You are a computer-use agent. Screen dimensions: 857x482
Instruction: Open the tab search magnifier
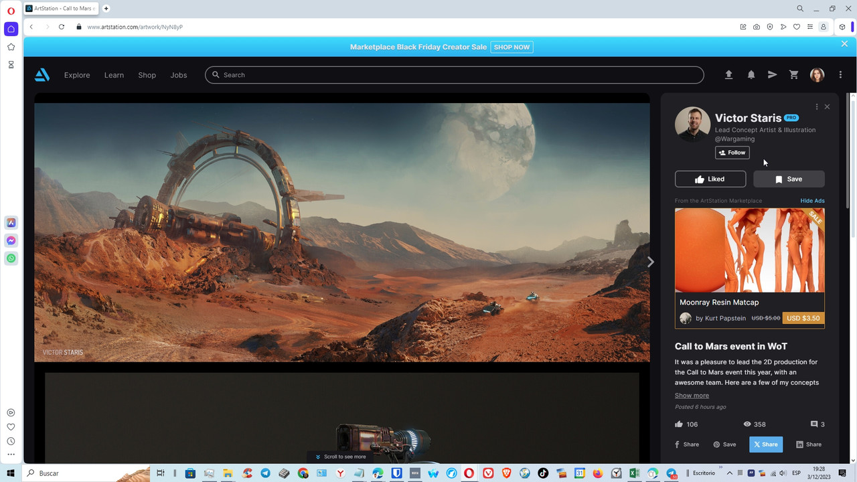pos(800,9)
